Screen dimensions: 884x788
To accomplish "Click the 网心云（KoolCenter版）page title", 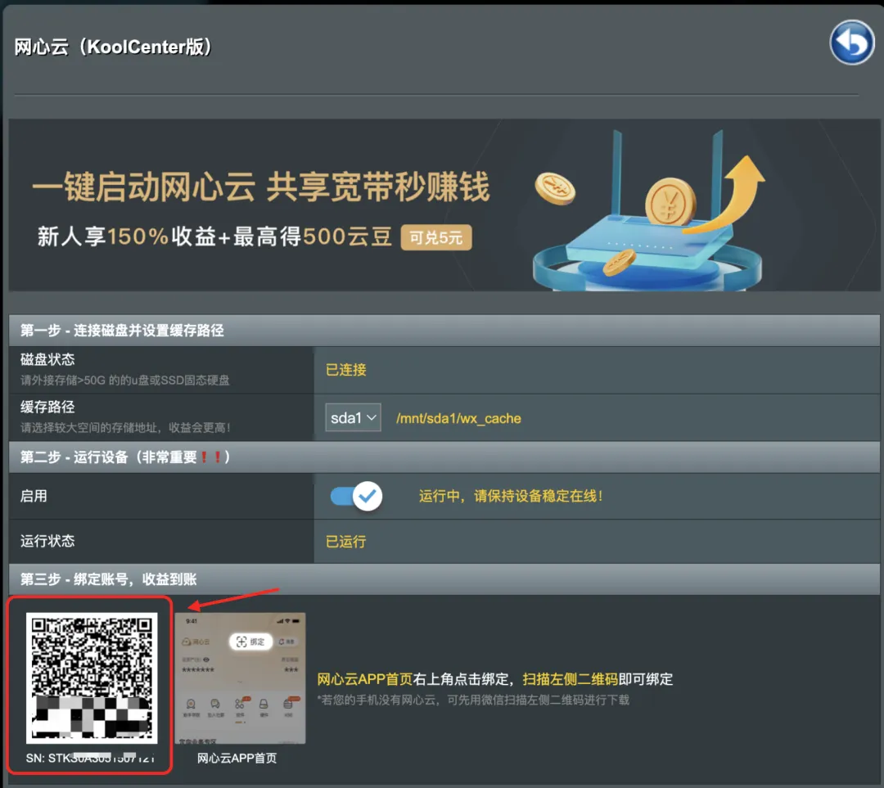I will coord(113,47).
